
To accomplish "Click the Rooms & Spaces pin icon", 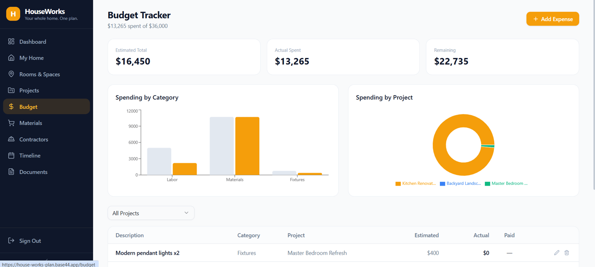I will (11, 74).
